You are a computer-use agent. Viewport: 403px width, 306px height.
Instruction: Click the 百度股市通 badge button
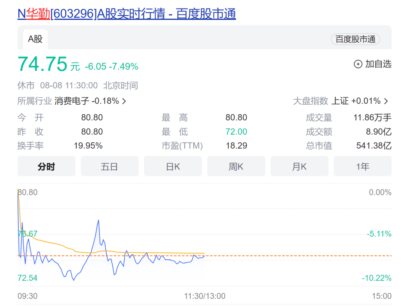coord(355,39)
